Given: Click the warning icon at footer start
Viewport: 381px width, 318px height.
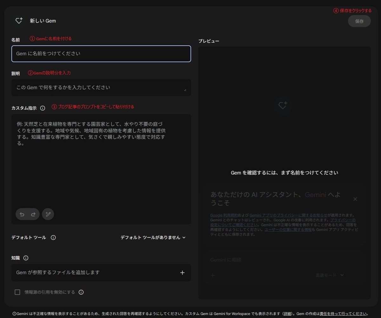Looking at the screenshot, I should click(14, 314).
